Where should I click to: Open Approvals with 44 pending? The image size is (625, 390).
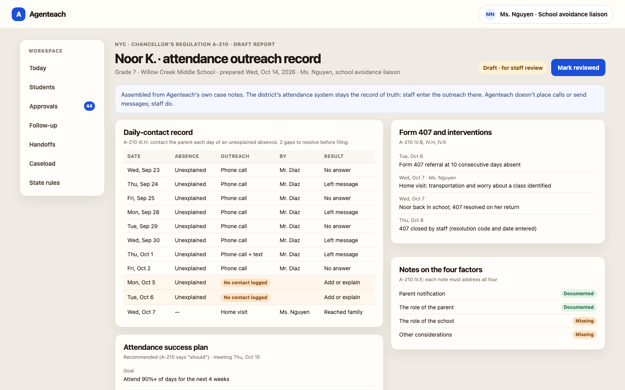click(x=62, y=106)
